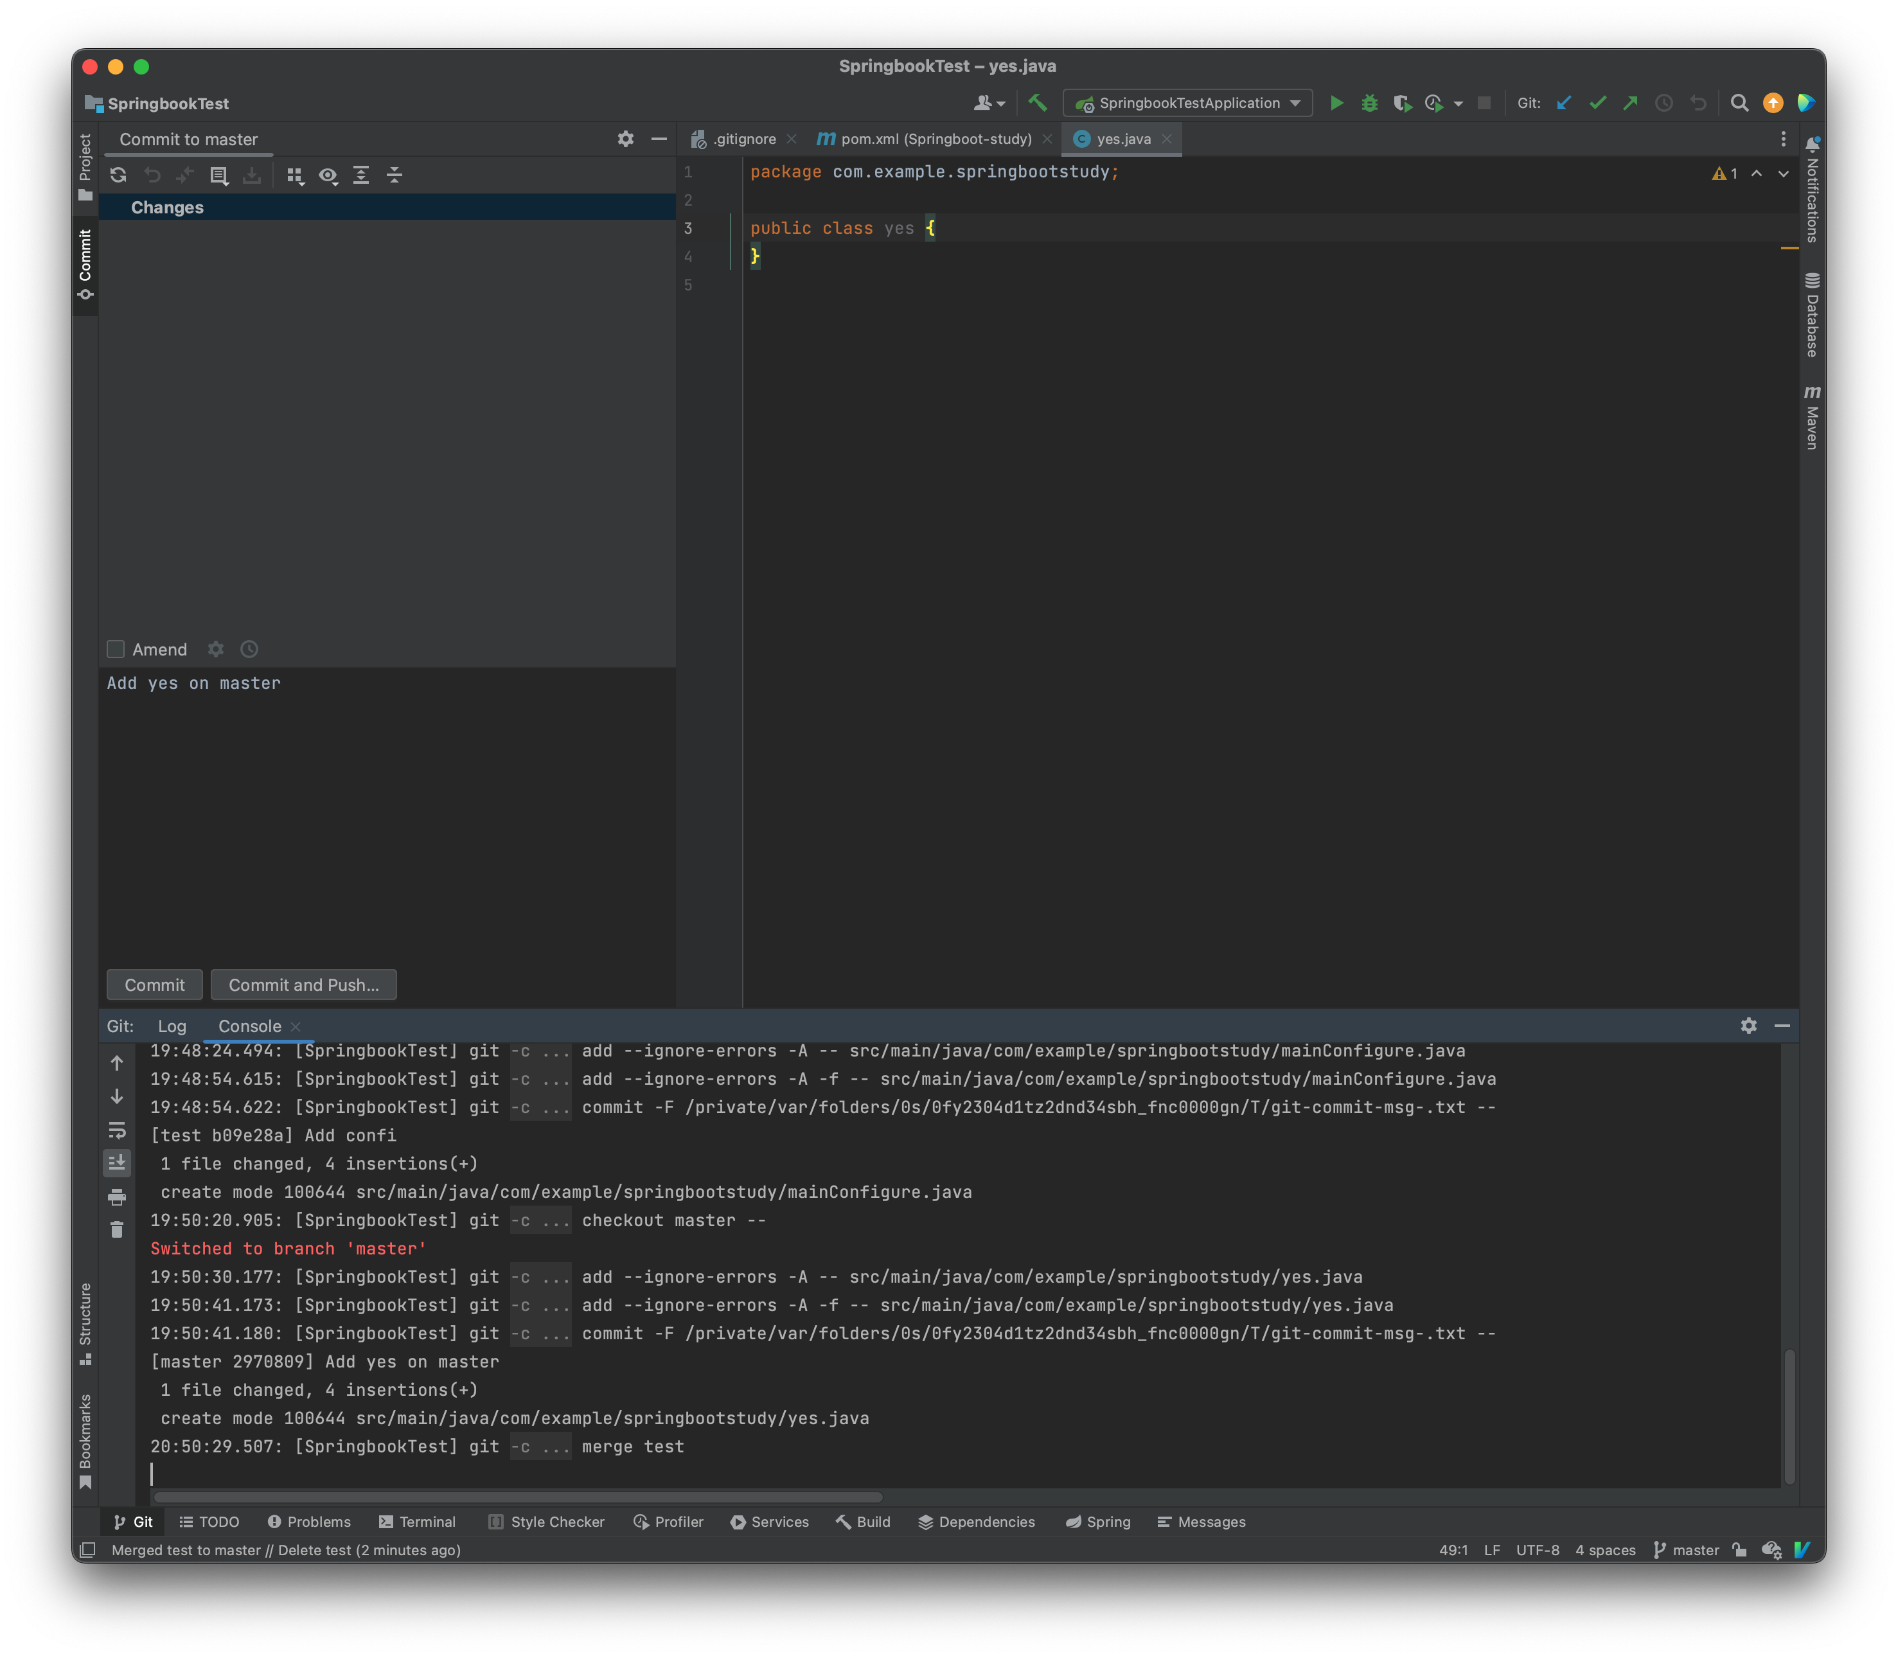Click Commit and Push button
Screen dimensions: 1898x1658
click(x=303, y=985)
